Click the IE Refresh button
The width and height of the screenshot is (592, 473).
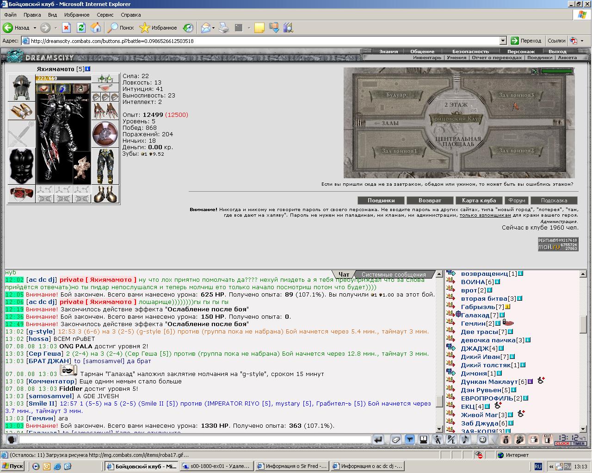coord(81,28)
